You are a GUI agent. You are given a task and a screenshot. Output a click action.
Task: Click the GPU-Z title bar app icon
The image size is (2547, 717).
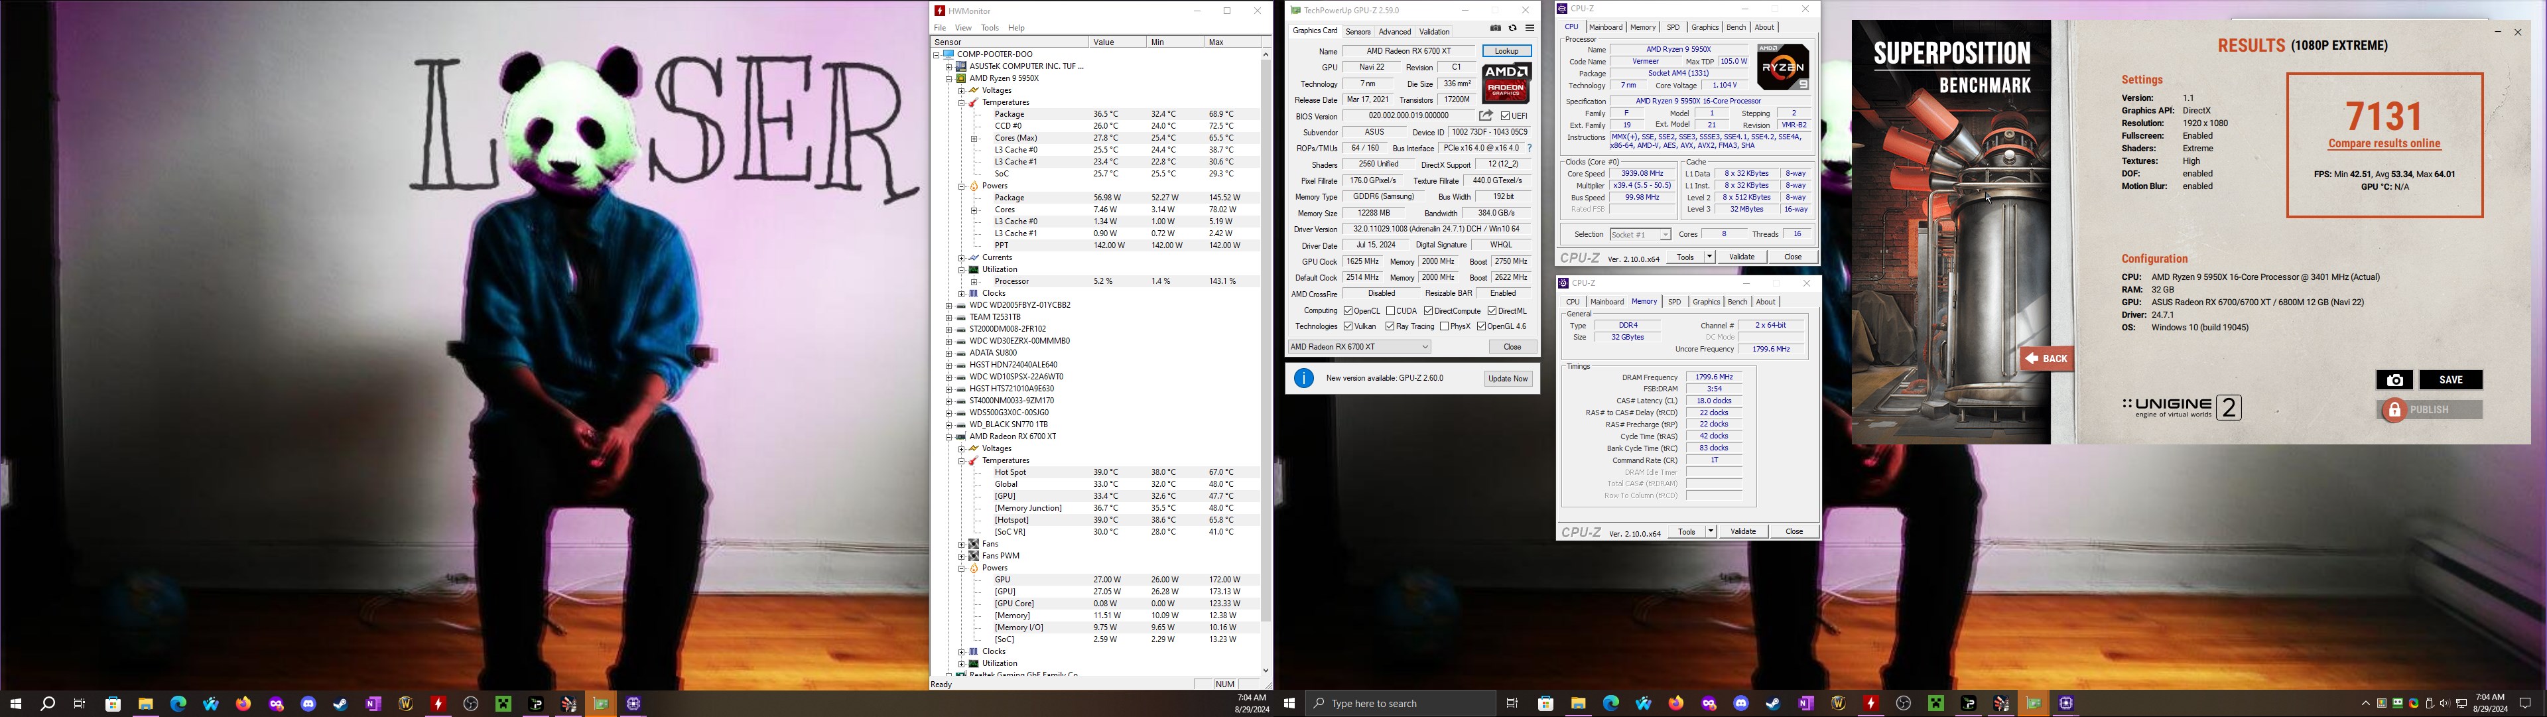(1295, 11)
